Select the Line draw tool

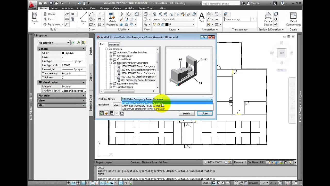(x=83, y=19)
